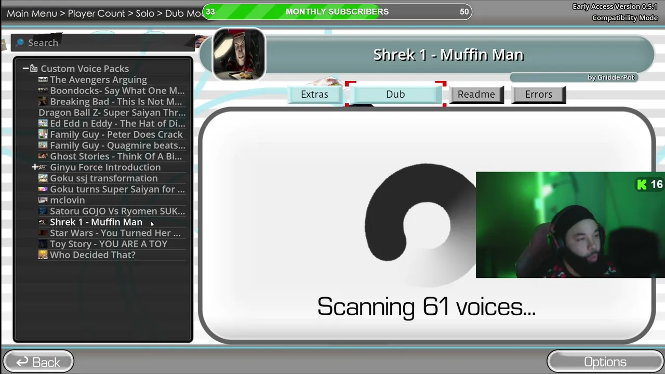Click the 'Scanning 61 voices...' status text

coord(426,306)
